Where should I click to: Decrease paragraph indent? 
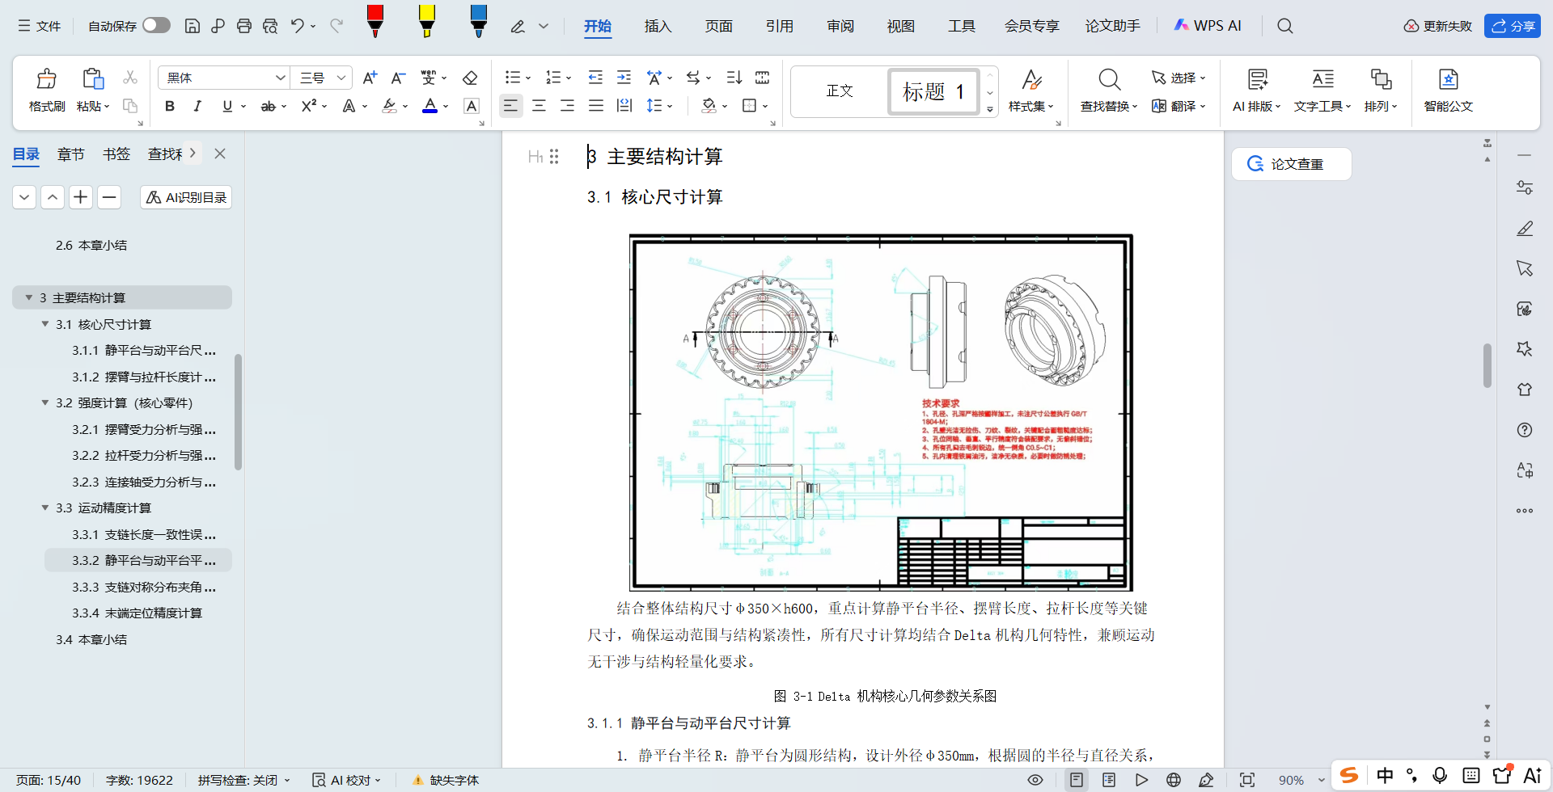pos(595,78)
